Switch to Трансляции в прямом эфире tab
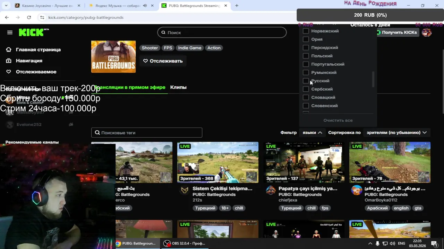The width and height of the screenshot is (444, 249). coord(130,87)
